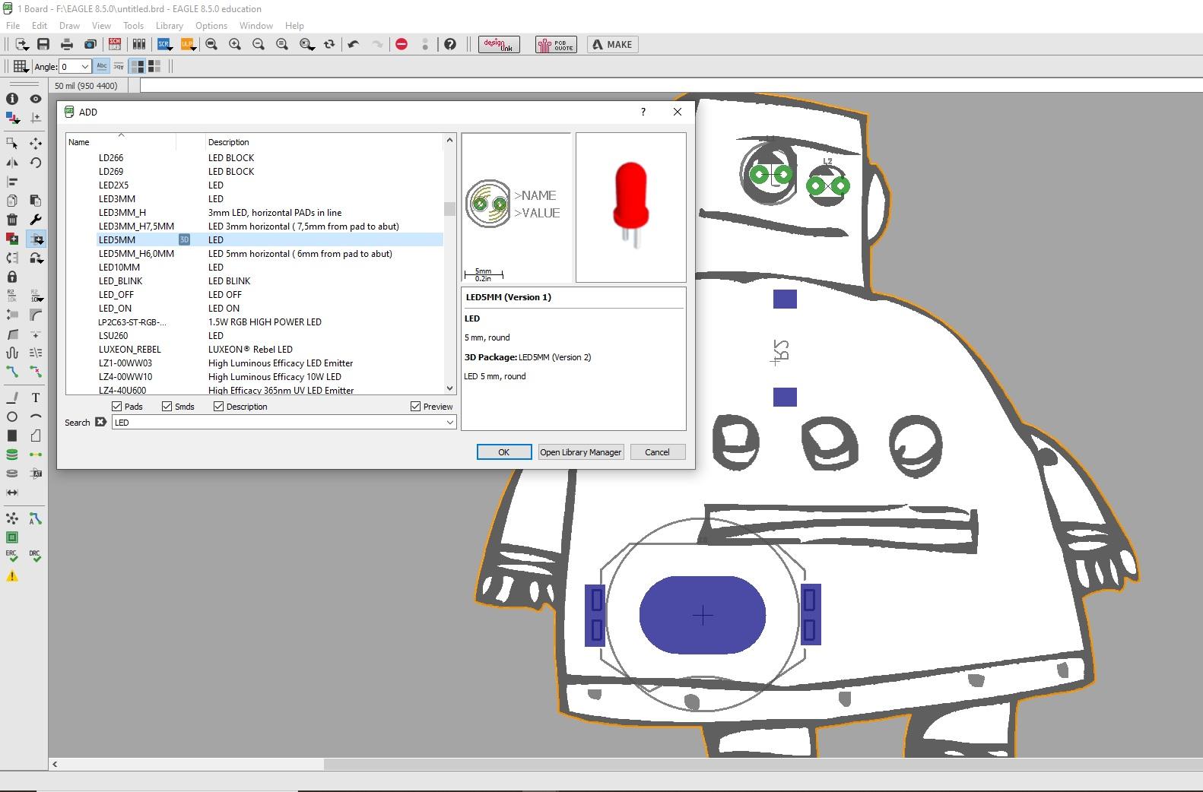Toggle the Smds checkbox
The image size is (1203, 792).
click(167, 407)
